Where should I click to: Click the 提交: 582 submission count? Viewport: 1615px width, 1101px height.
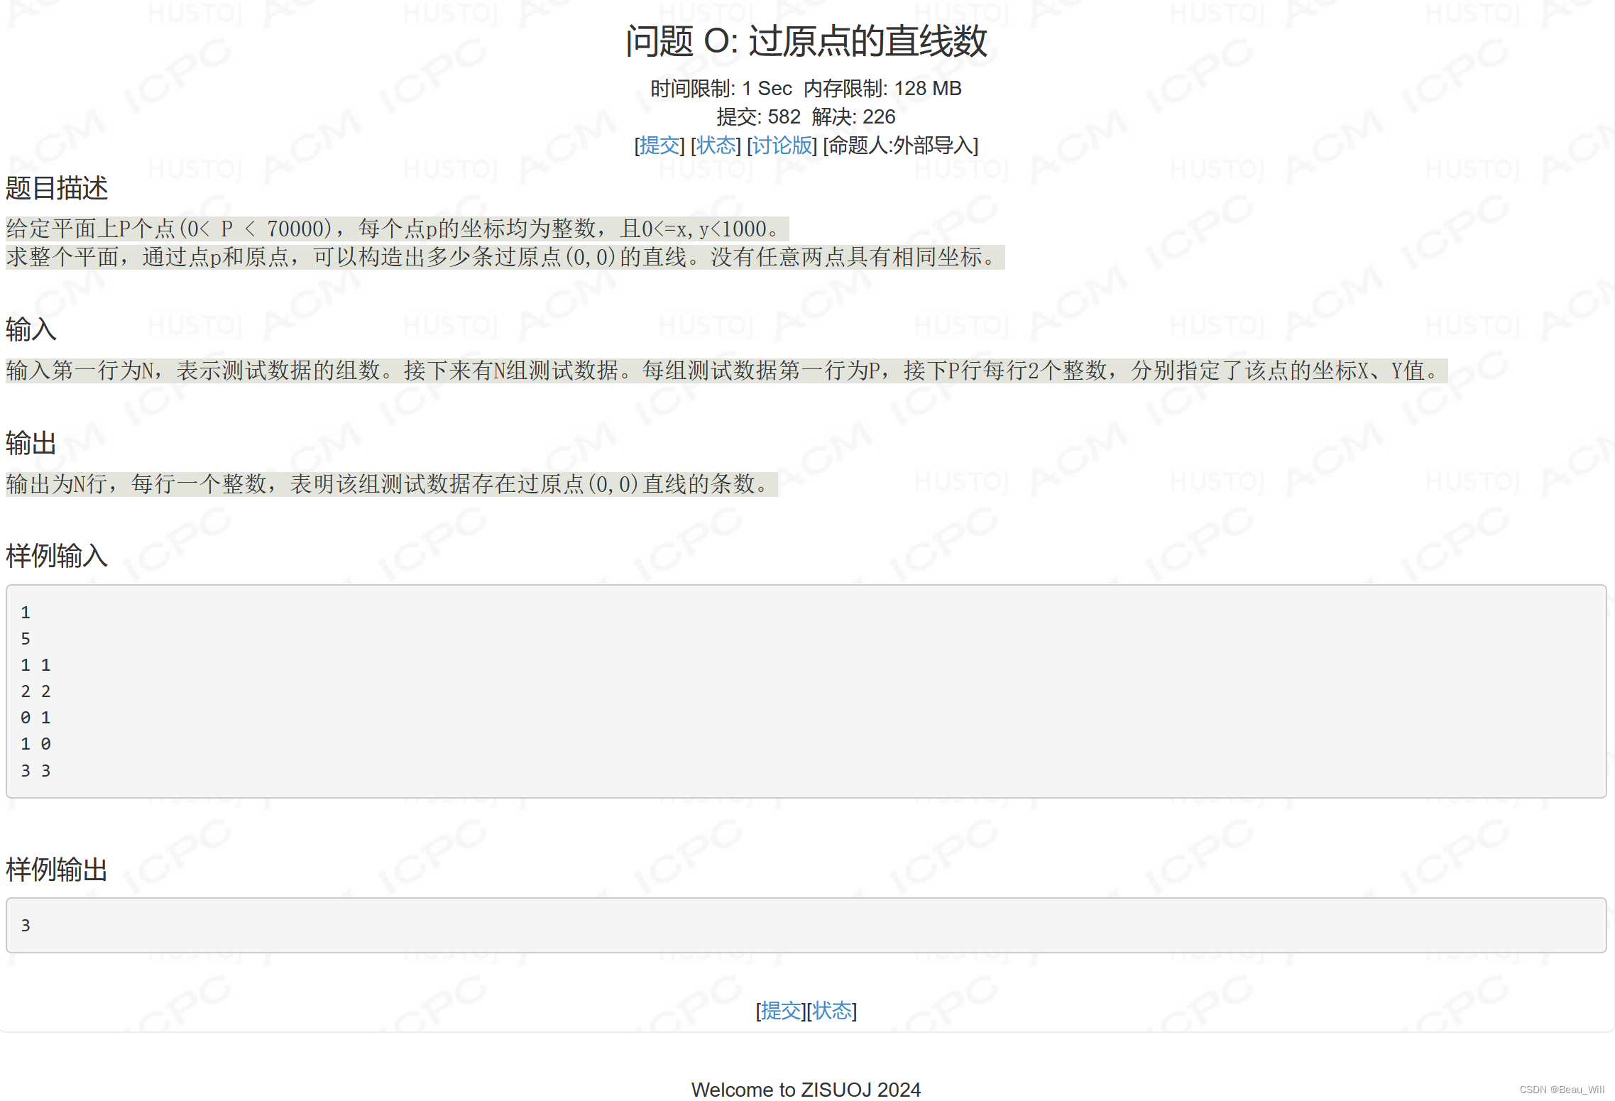pyautogui.click(x=757, y=117)
